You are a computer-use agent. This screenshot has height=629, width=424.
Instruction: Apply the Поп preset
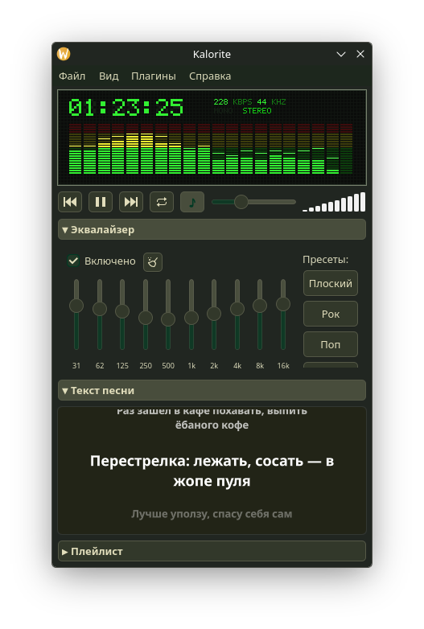[331, 344]
